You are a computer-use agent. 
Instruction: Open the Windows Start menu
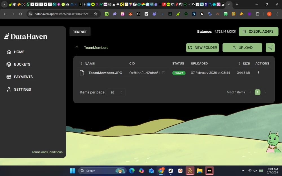pos(72,171)
